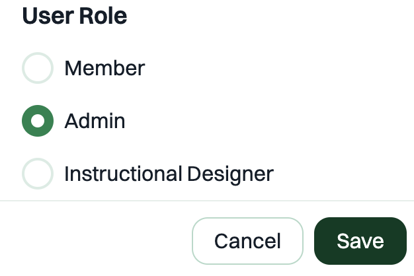This screenshot has height=276, width=414.
Task: Set the role to Instructional Designer
Action: 38,174
